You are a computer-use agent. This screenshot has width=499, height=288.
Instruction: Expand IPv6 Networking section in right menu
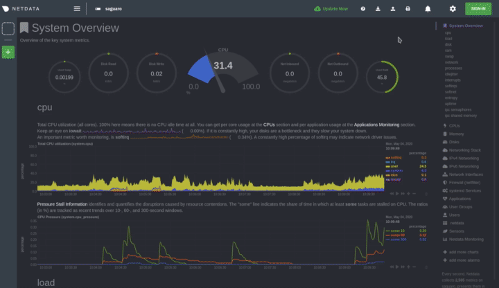[464, 166]
